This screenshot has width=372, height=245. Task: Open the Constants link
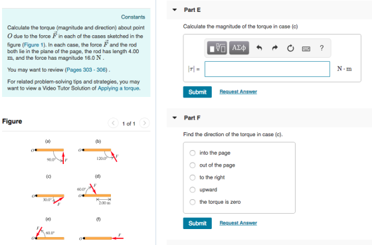point(133,17)
